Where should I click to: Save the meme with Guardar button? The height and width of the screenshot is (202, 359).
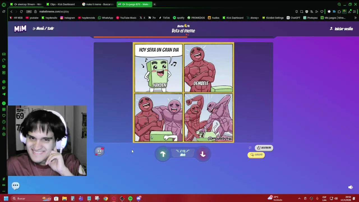(x=256, y=155)
